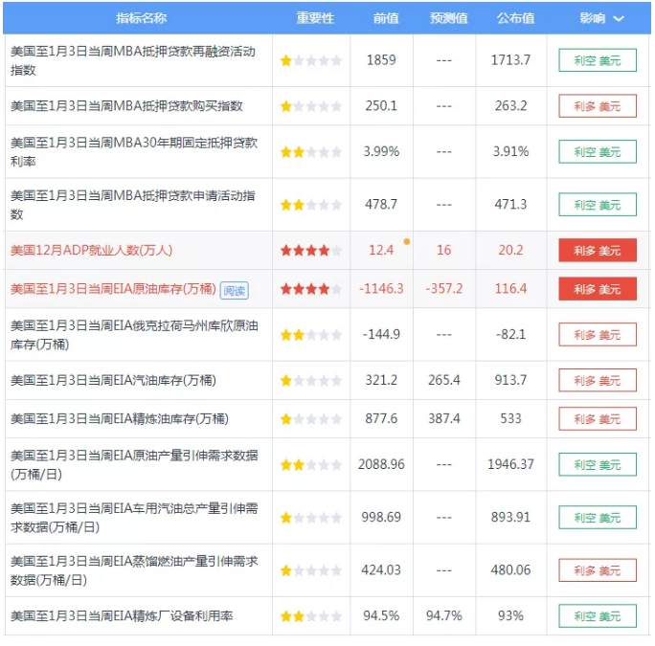
Task: Click star rating of MBA30年期固定抵押贷款利率 row
Action: [x=311, y=151]
